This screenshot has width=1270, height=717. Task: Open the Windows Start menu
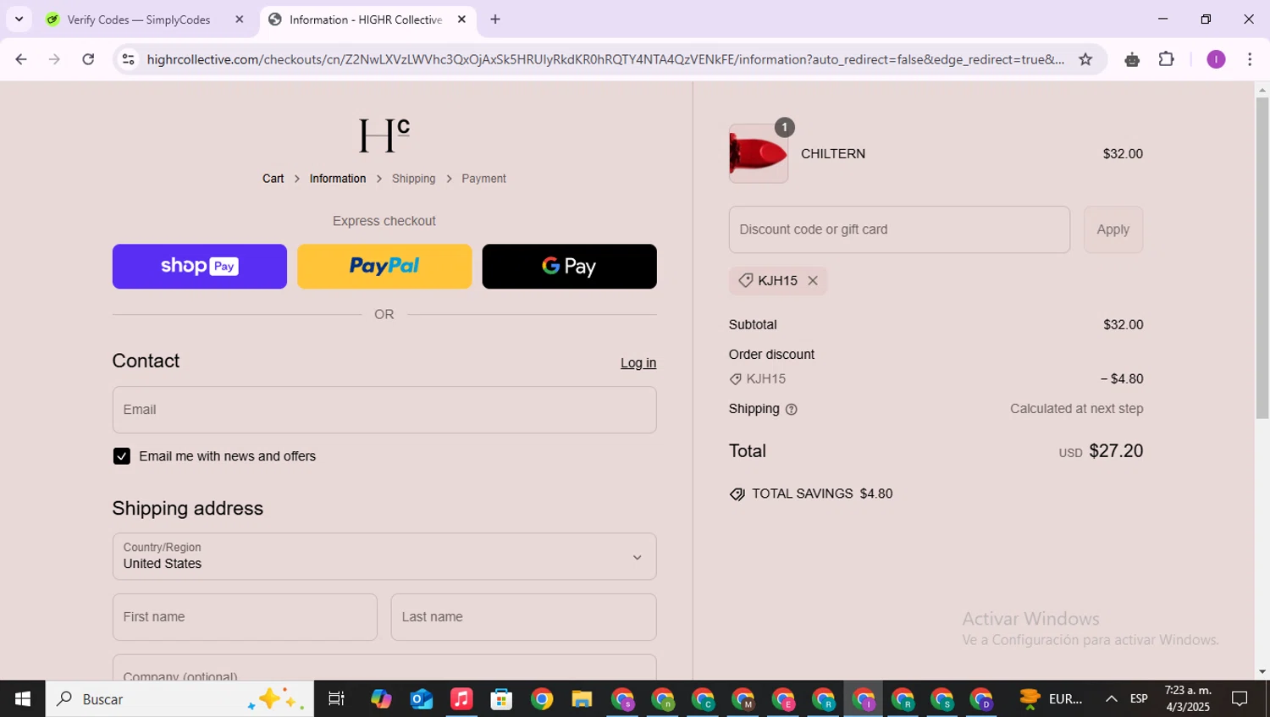click(x=23, y=699)
